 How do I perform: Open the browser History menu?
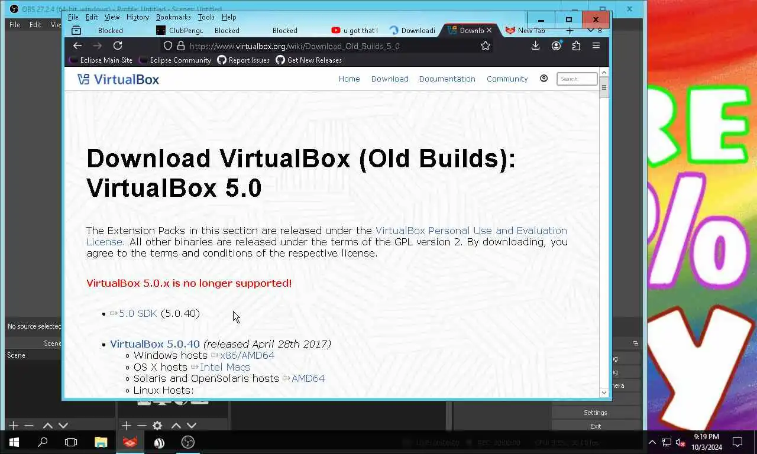click(138, 17)
